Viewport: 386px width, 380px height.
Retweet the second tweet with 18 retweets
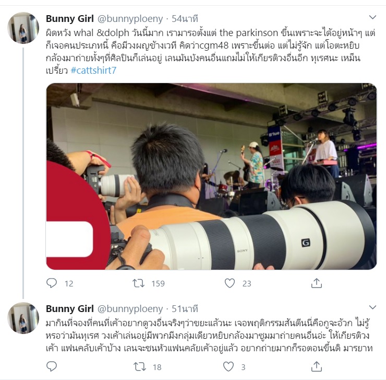click(x=140, y=367)
